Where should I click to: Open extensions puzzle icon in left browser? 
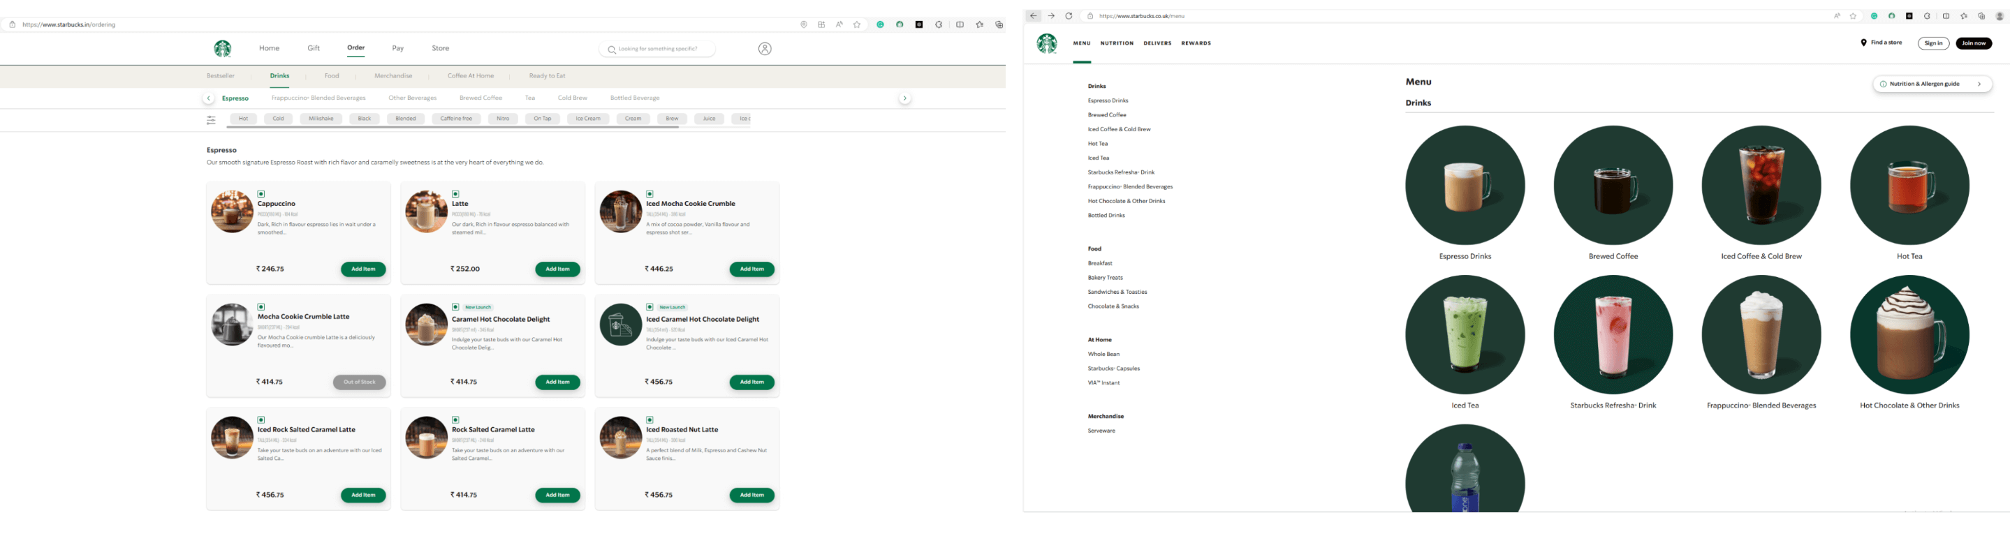coord(939,25)
